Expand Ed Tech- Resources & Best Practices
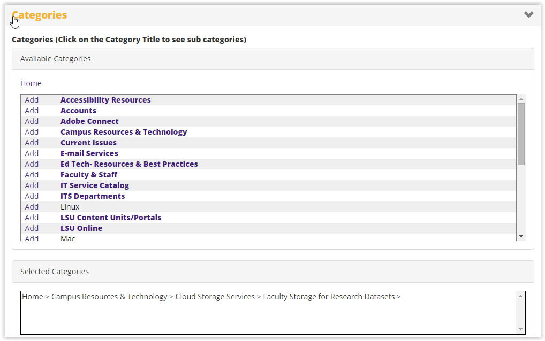The image size is (545, 341). [129, 164]
